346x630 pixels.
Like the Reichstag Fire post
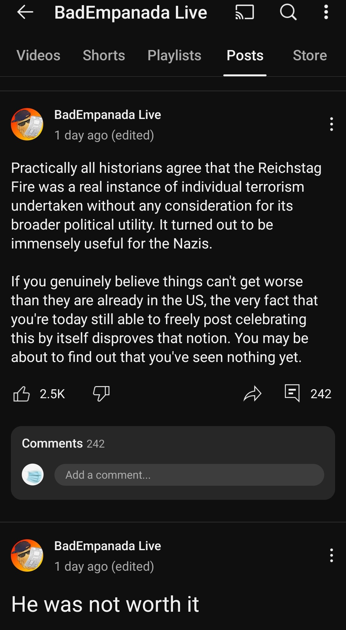click(22, 394)
